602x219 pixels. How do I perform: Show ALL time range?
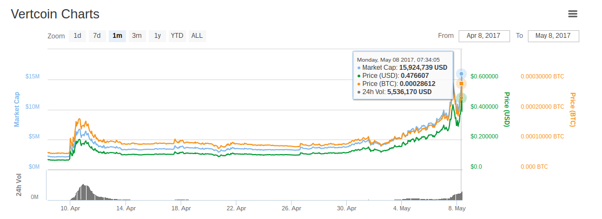[197, 36]
